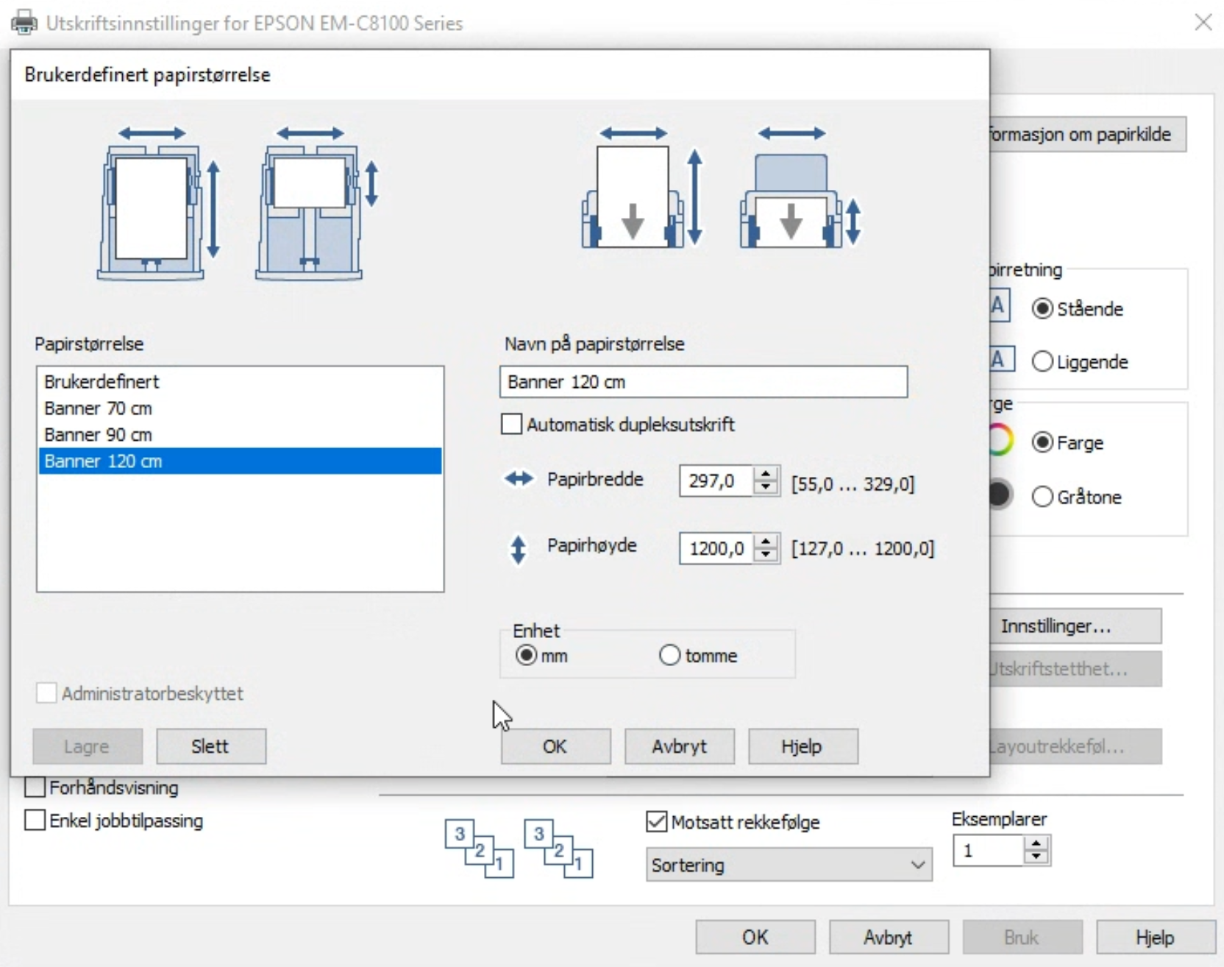Click the second collation pages icon
Viewport: 1224px width, 967px height.
(558, 849)
